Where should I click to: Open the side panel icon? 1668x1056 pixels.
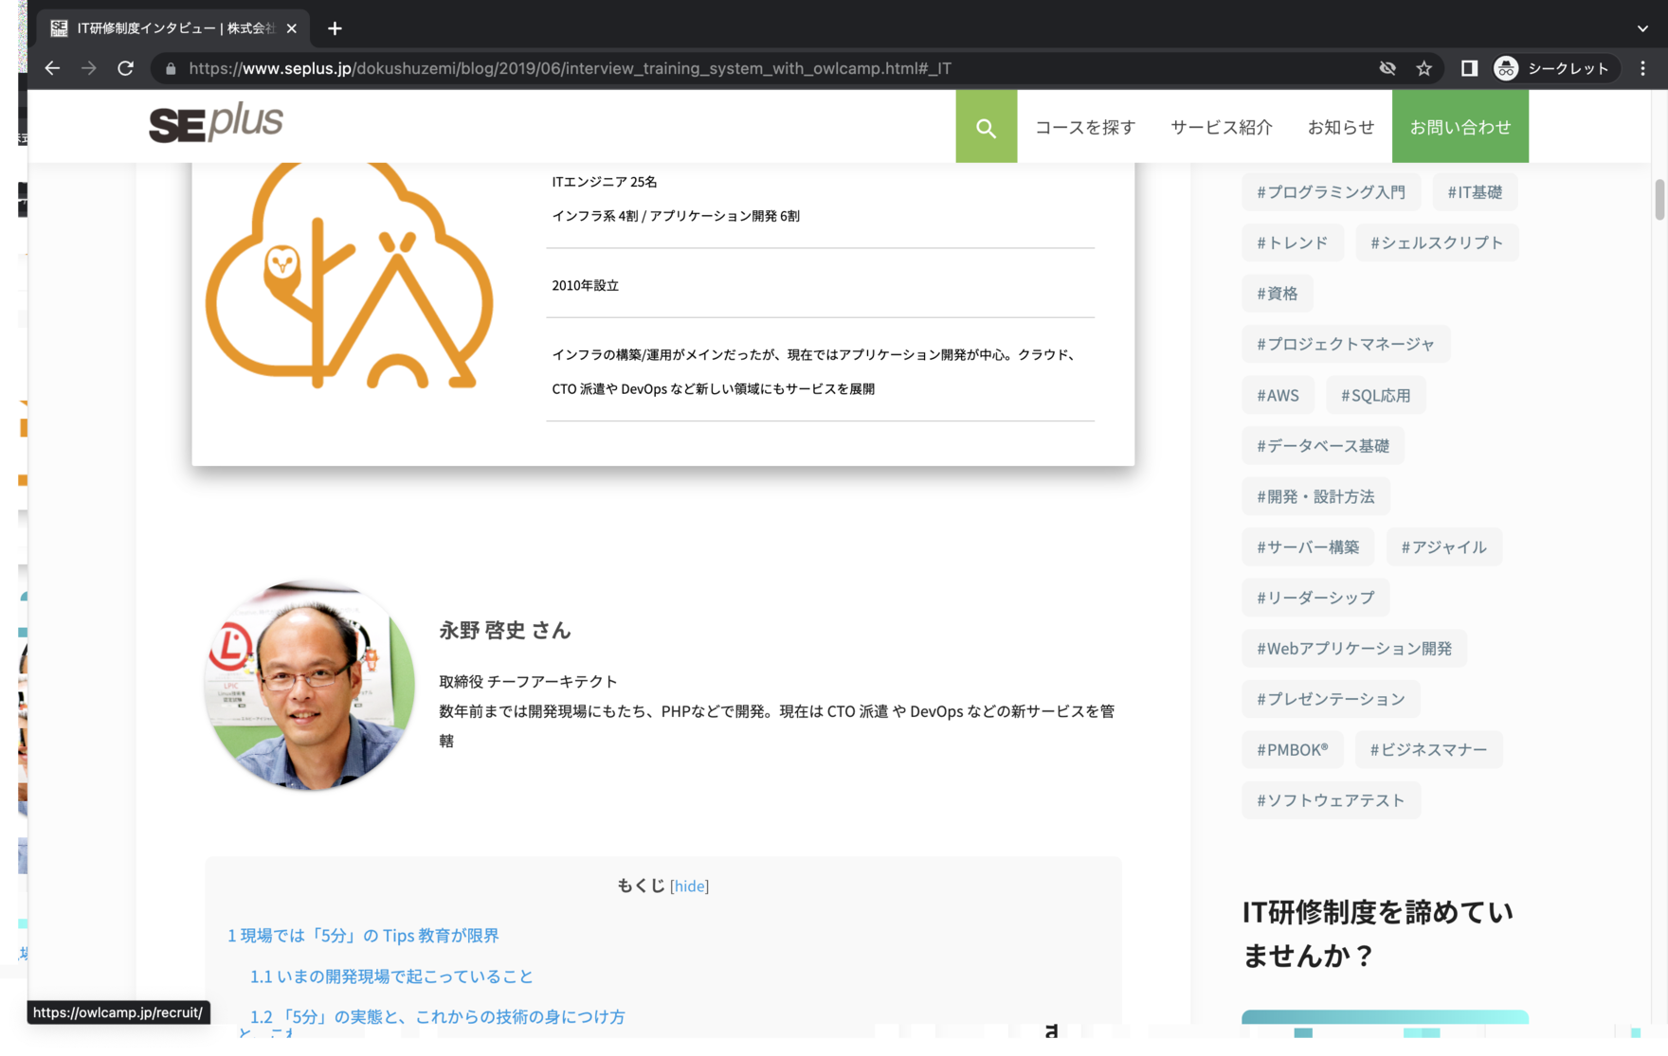(1469, 68)
